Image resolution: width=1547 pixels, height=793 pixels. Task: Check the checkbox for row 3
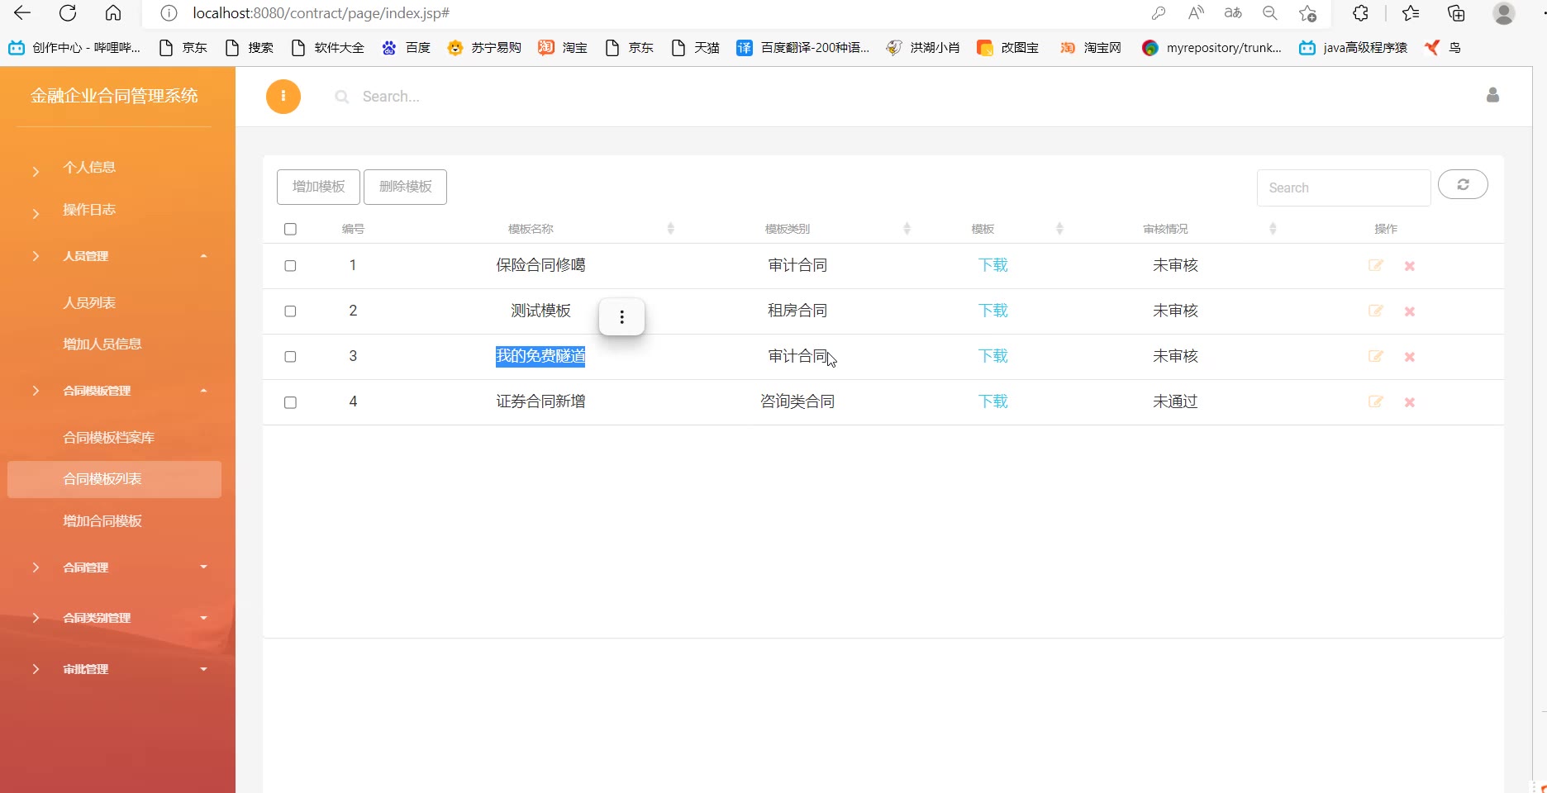pos(290,357)
